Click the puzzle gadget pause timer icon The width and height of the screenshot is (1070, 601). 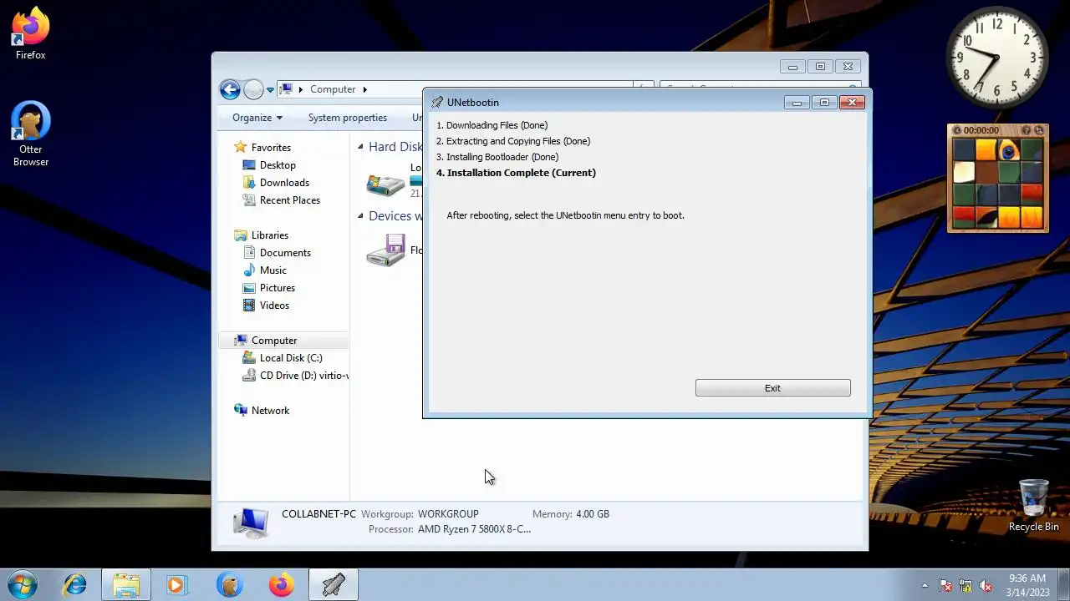[957, 130]
